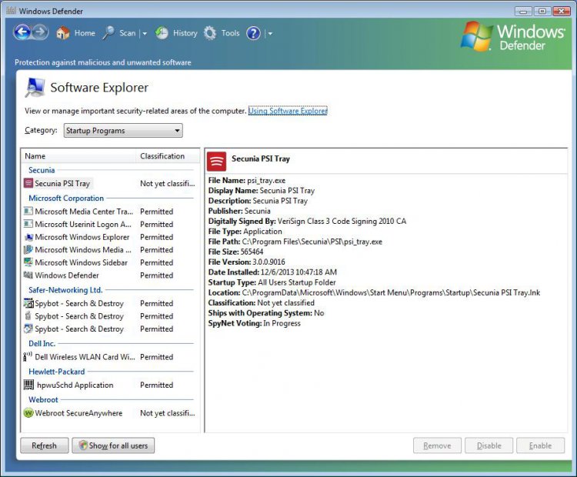Select the Secunia PSI Tray entry
Image resolution: width=577 pixels, height=477 pixels.
(62, 183)
